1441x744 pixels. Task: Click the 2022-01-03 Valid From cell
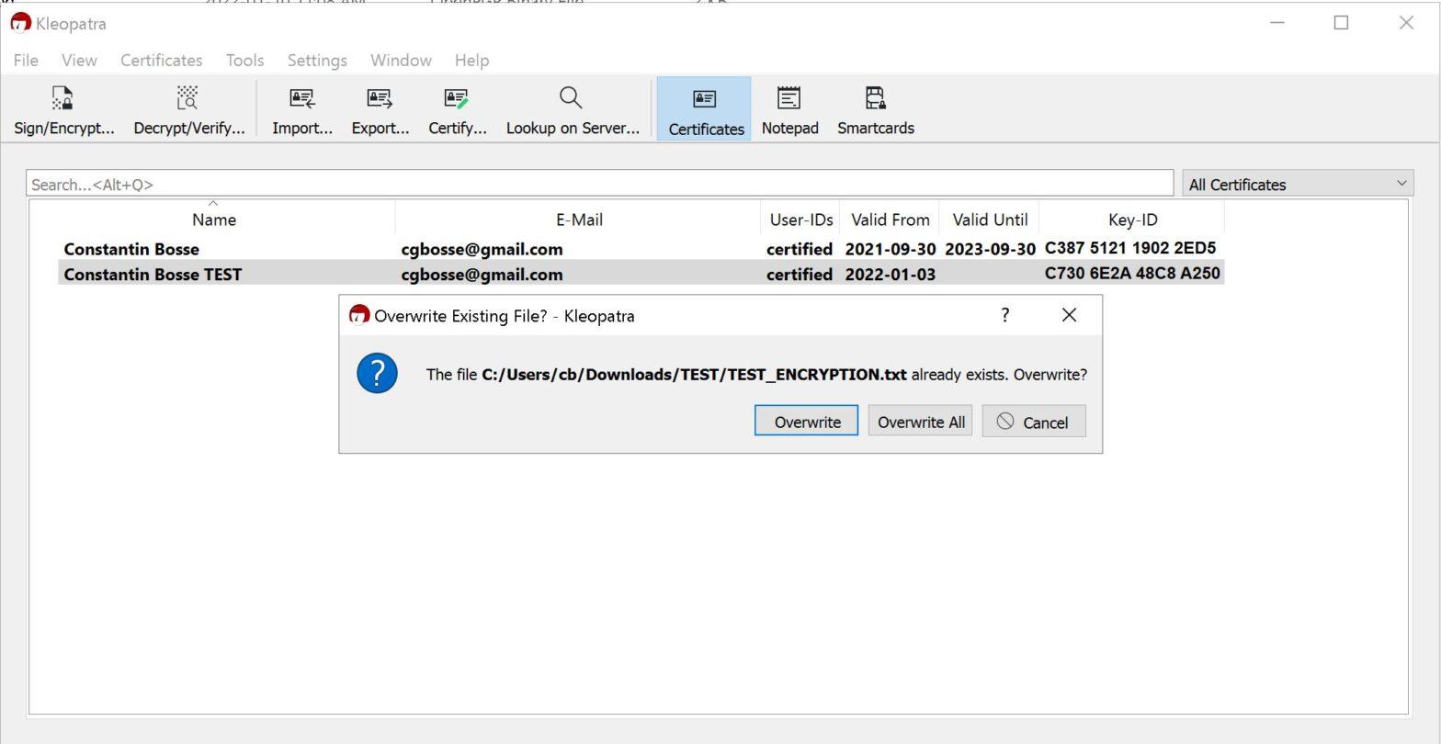pyautogui.click(x=890, y=274)
